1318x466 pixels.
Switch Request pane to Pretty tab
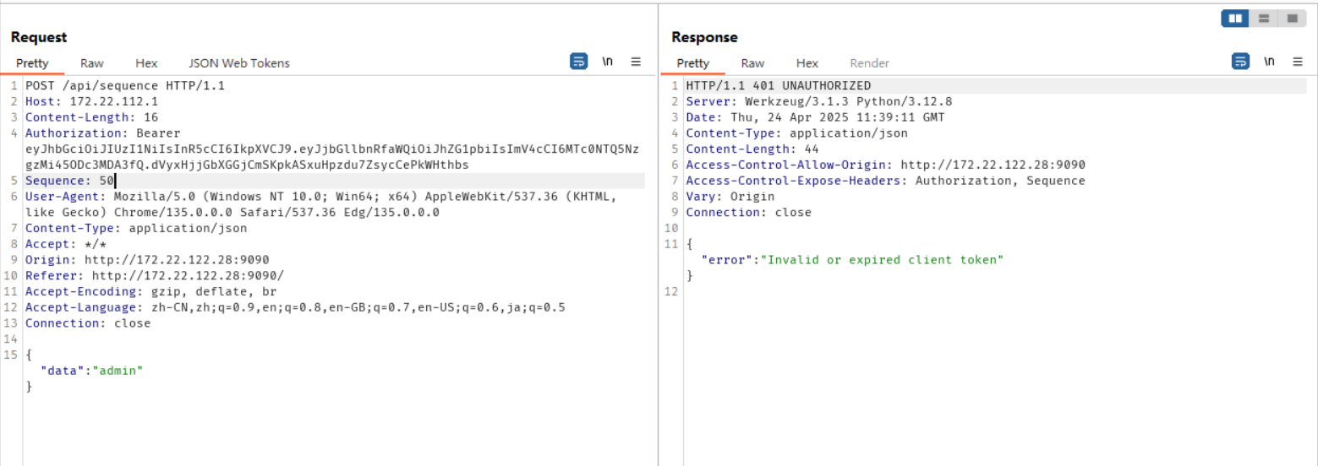click(x=32, y=63)
